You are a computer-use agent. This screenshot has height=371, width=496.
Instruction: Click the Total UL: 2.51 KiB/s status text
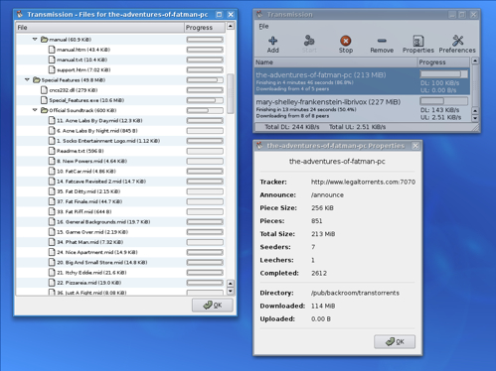click(357, 127)
